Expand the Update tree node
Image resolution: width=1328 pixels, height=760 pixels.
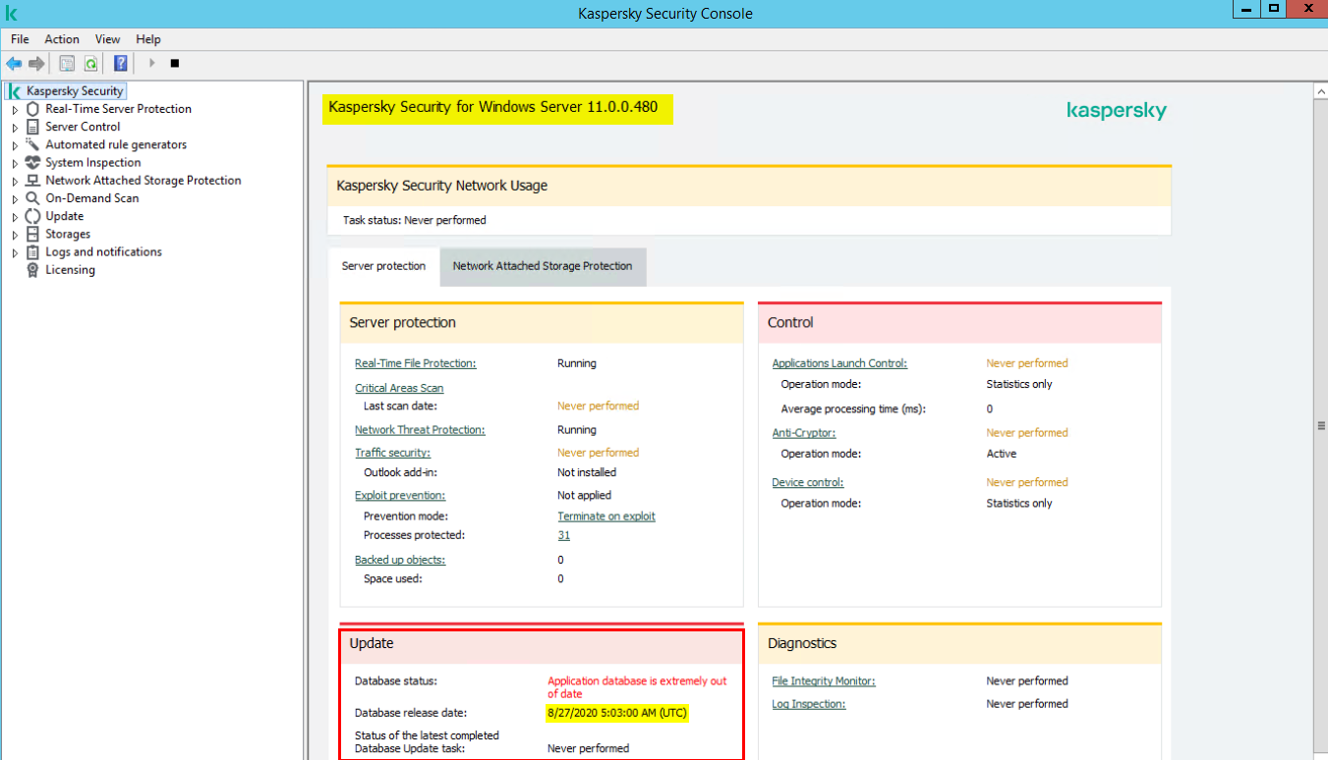point(15,217)
